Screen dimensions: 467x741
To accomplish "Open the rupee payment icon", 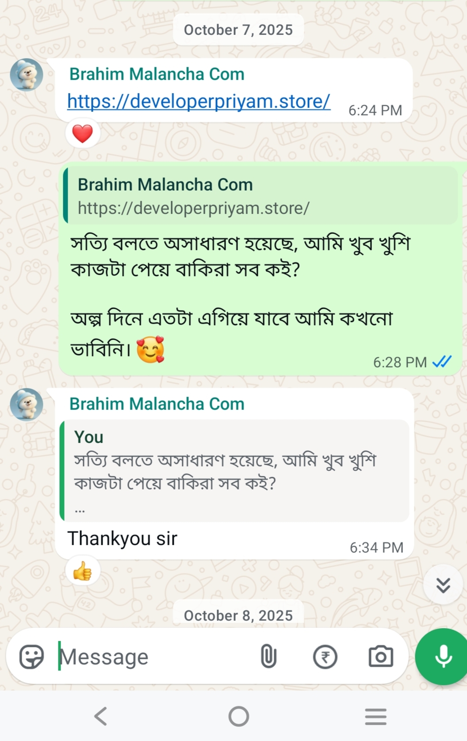I will 325,657.
